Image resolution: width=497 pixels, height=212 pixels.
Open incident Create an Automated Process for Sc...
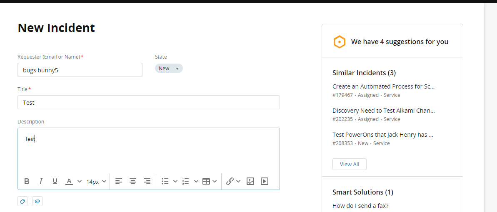tap(384, 86)
